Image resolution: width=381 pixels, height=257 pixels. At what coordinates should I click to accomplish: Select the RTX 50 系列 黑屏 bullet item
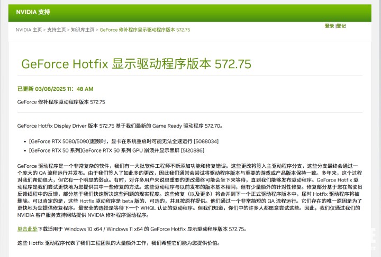tap(116, 150)
